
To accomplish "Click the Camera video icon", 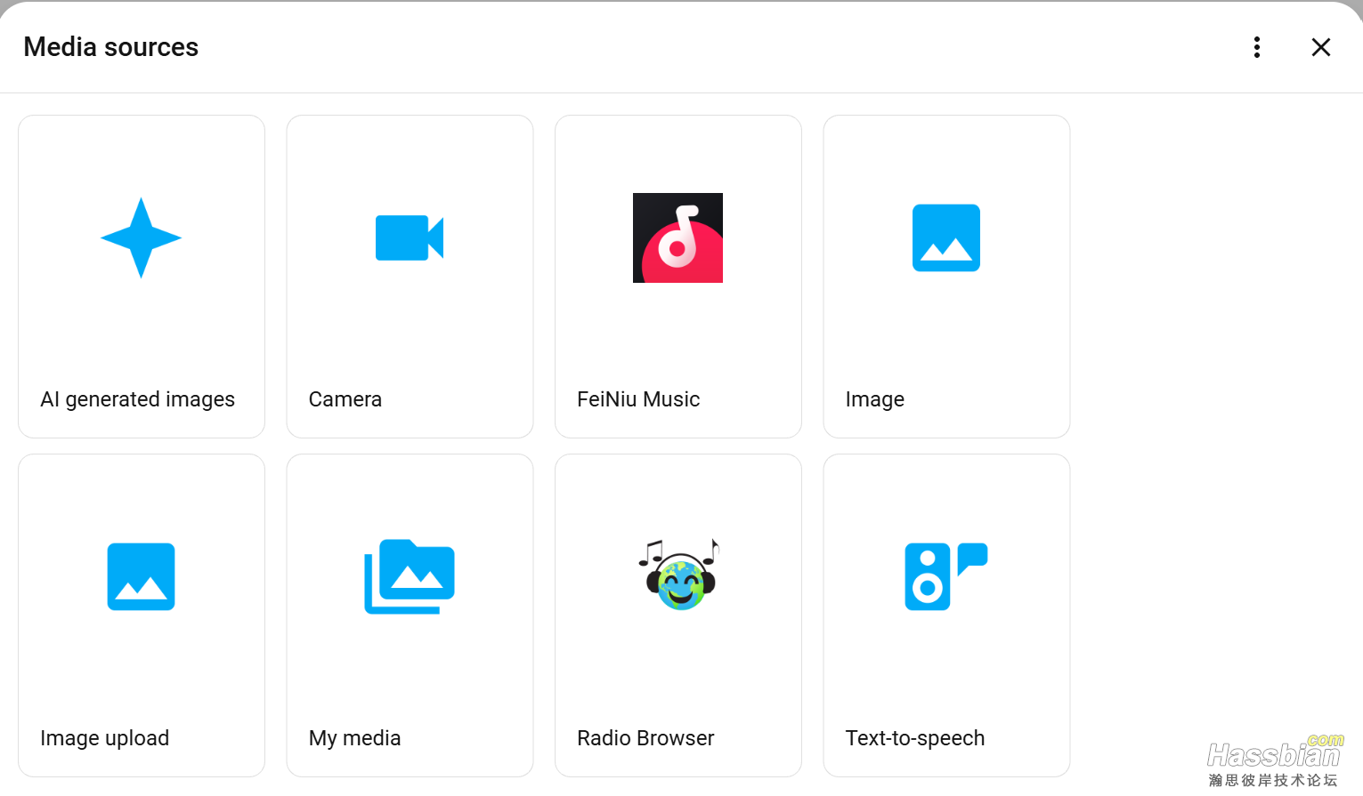I will tap(410, 237).
